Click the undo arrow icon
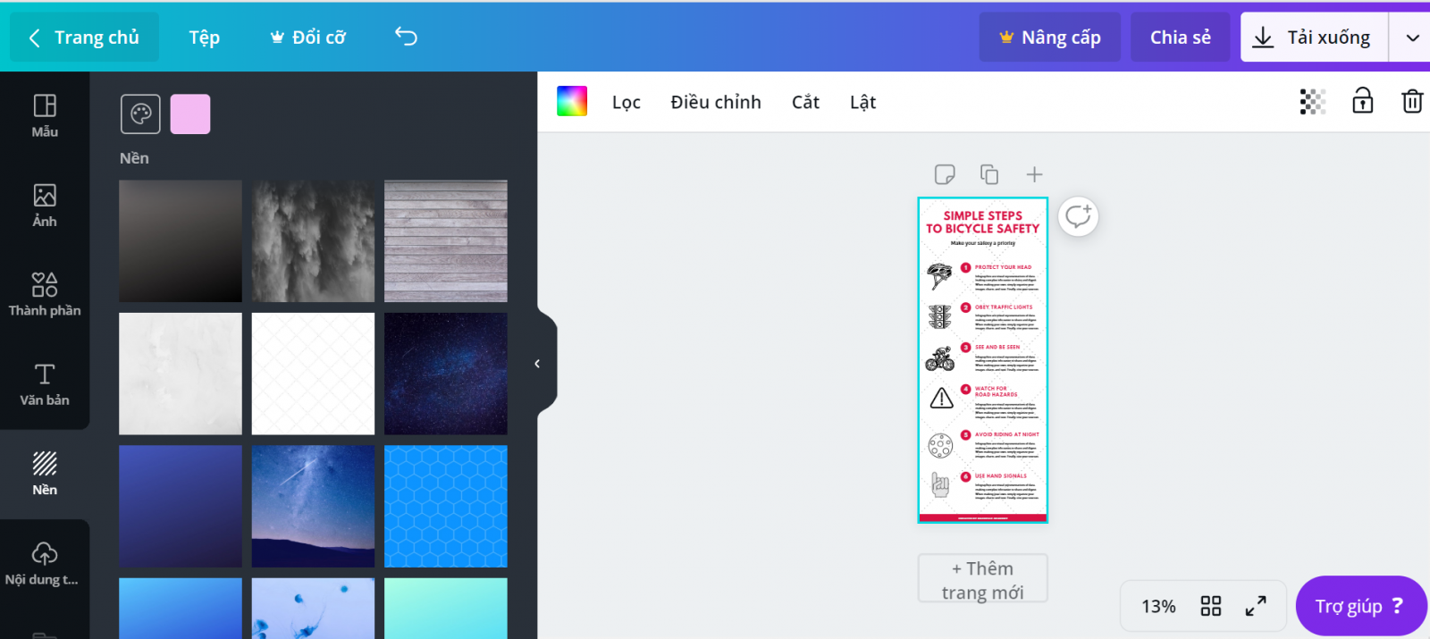 [406, 37]
